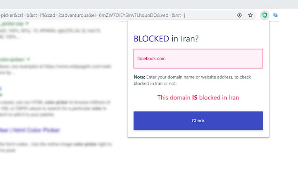Click the bold 'Note:' label in the popup
Image resolution: width=298 pixels, height=186 pixels.
point(139,77)
